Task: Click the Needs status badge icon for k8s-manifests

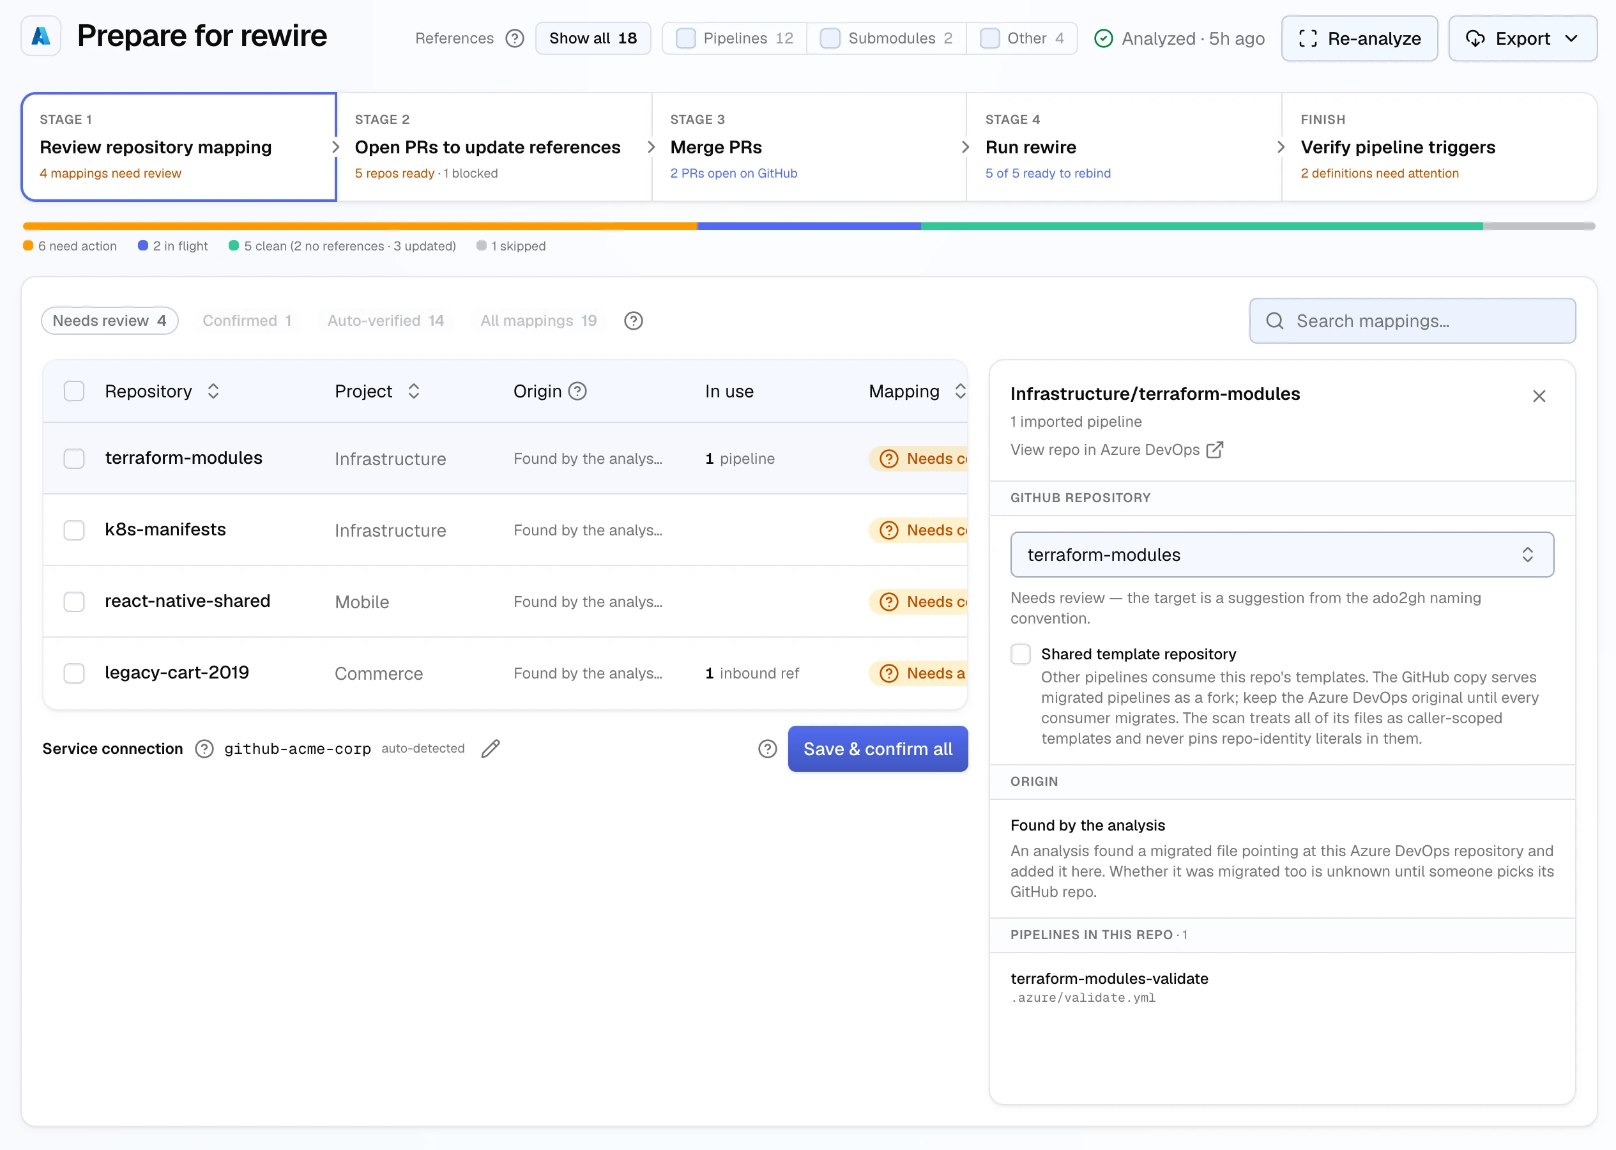Action: 889,530
